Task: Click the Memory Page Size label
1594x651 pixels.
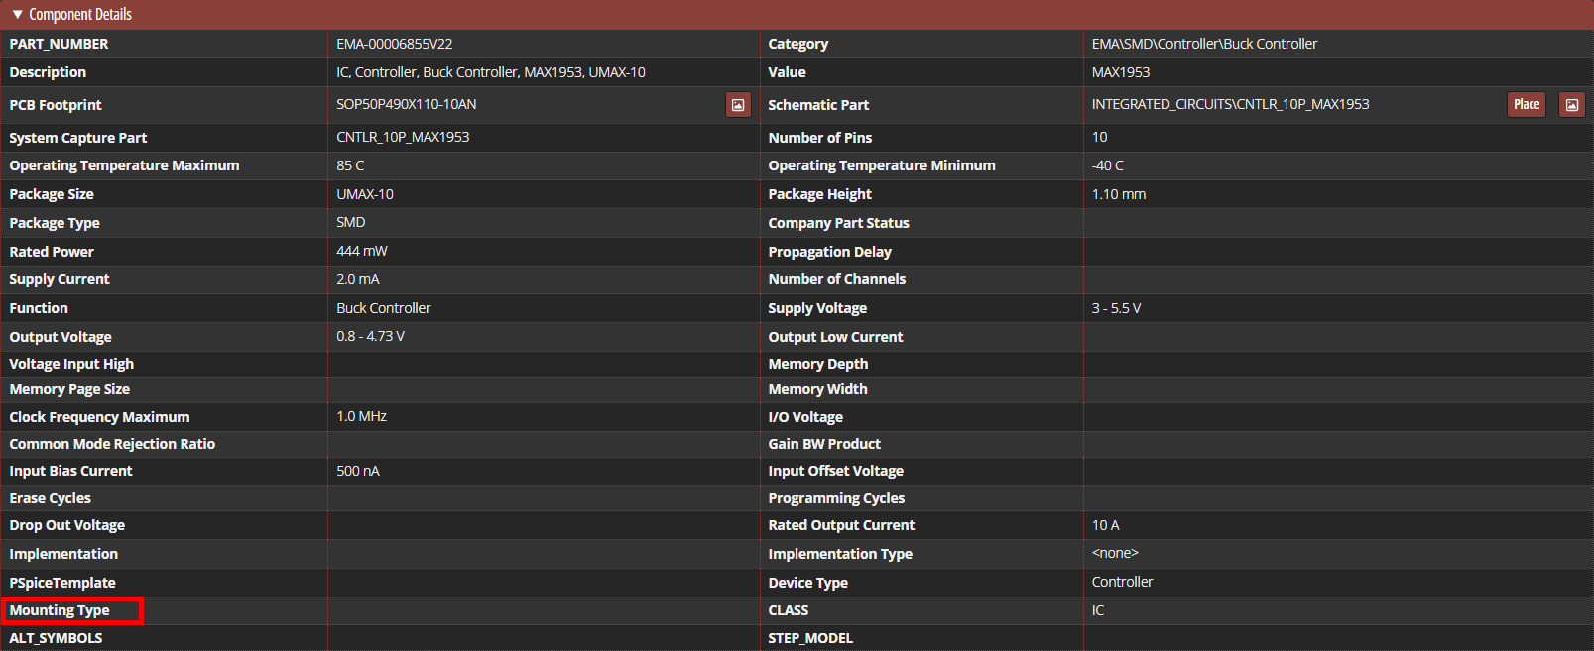Action: click(69, 389)
